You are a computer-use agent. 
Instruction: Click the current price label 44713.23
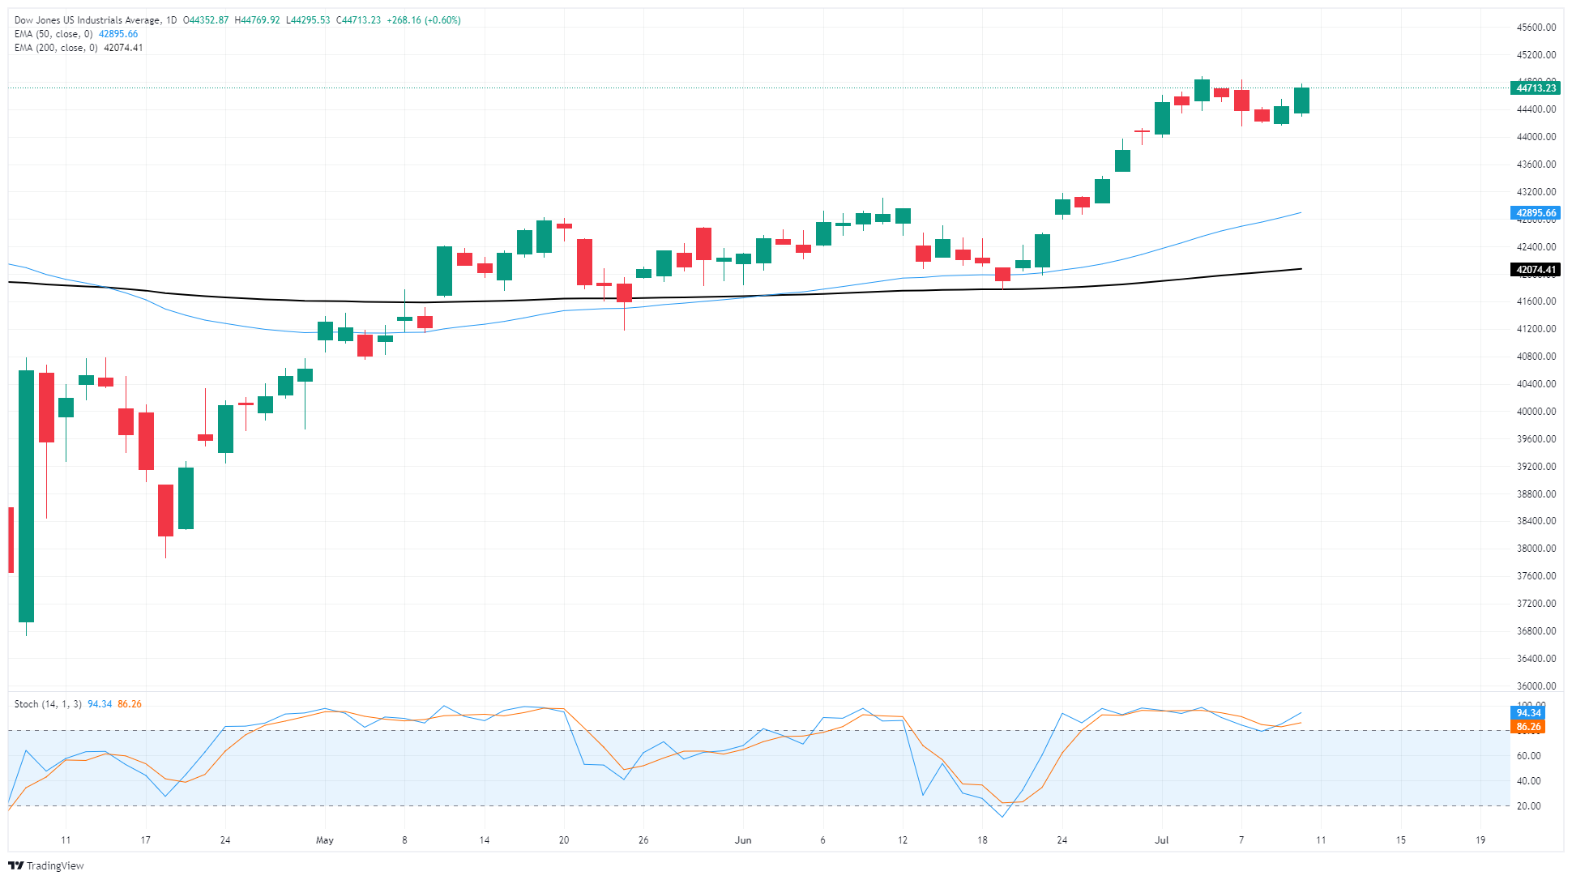(1536, 88)
